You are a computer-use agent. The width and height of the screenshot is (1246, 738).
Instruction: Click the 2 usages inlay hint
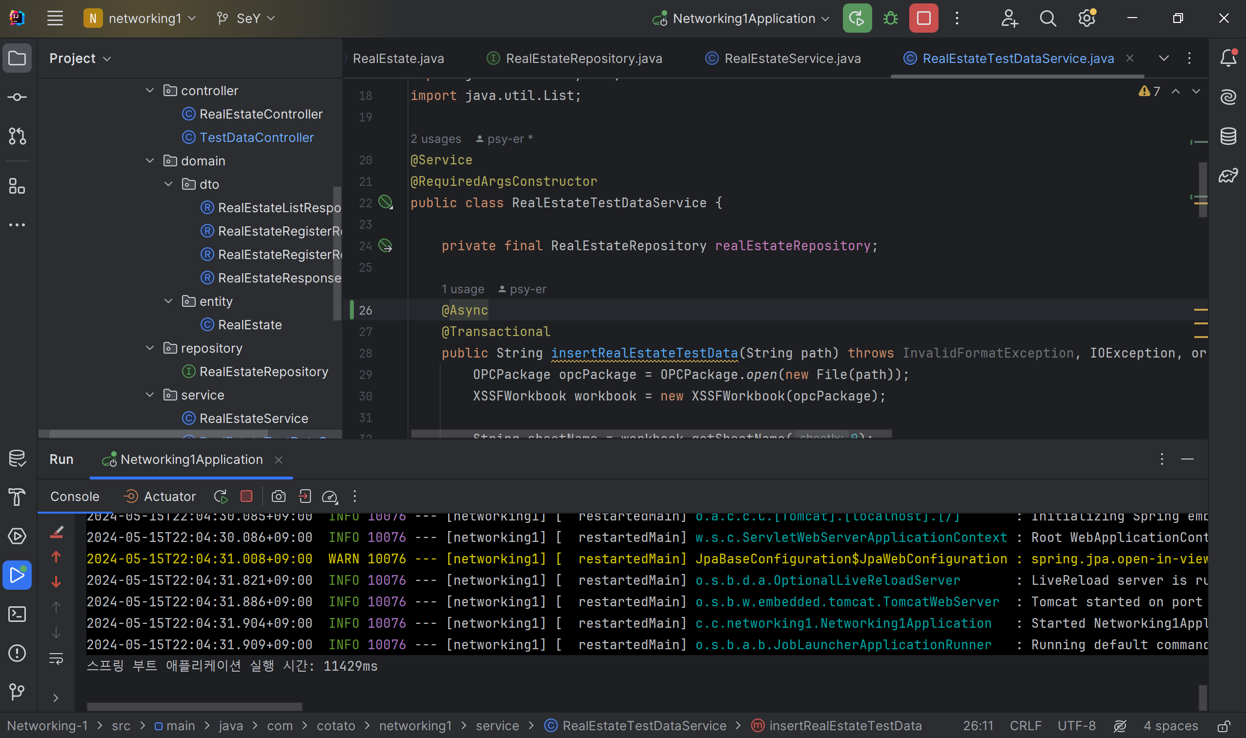(435, 139)
